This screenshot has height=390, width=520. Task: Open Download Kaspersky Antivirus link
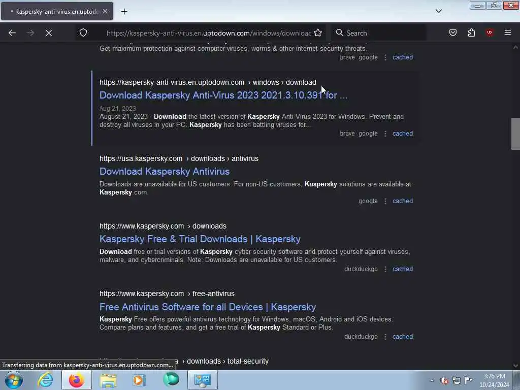pyautogui.click(x=165, y=172)
